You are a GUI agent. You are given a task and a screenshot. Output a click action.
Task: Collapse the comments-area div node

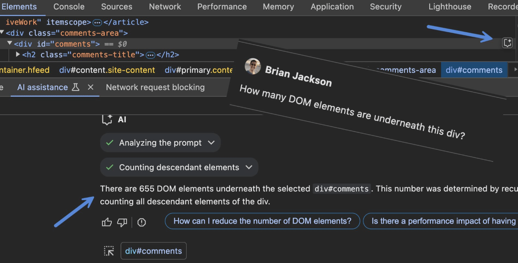point(2,33)
